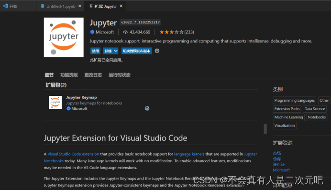Click the Notebooks category tag

(x=317, y=117)
